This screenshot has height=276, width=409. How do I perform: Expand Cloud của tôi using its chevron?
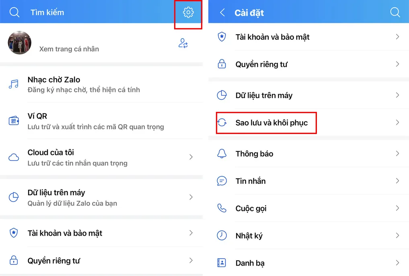[x=191, y=157]
